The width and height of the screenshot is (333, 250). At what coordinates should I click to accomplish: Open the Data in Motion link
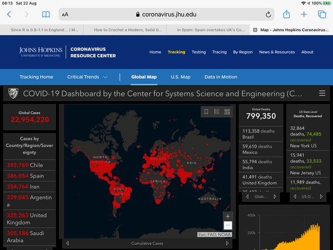(x=221, y=77)
